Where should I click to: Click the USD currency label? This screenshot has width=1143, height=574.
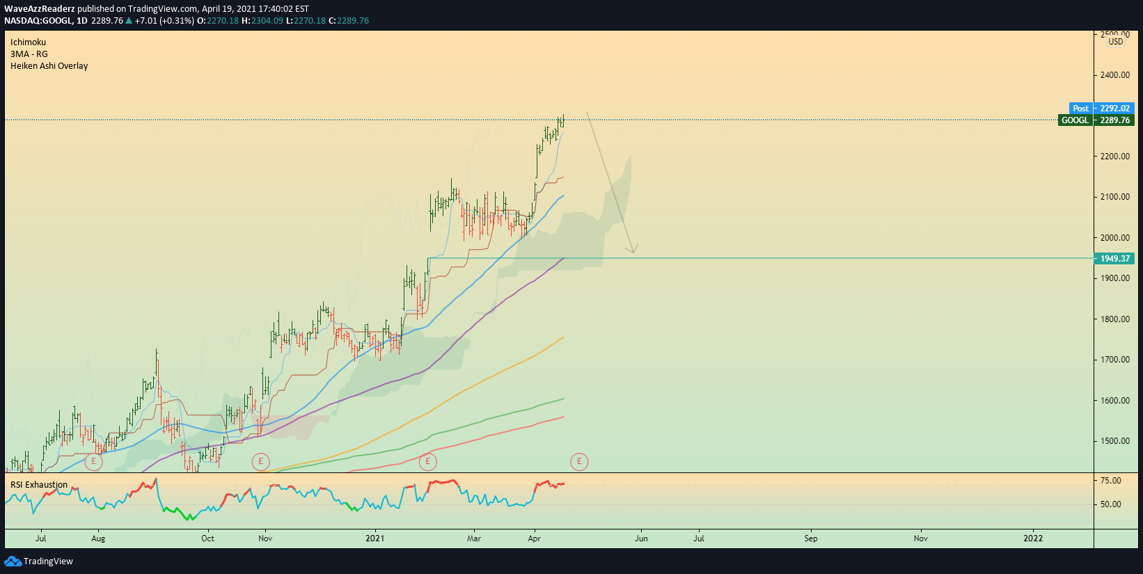tap(1116, 42)
